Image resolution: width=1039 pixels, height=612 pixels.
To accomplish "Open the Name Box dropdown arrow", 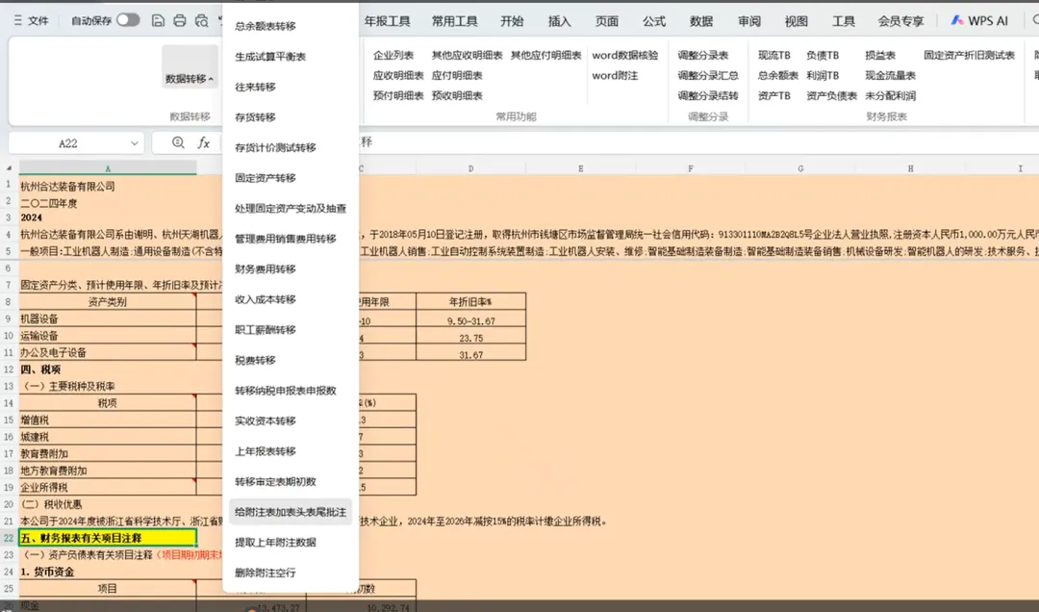I will point(135,143).
